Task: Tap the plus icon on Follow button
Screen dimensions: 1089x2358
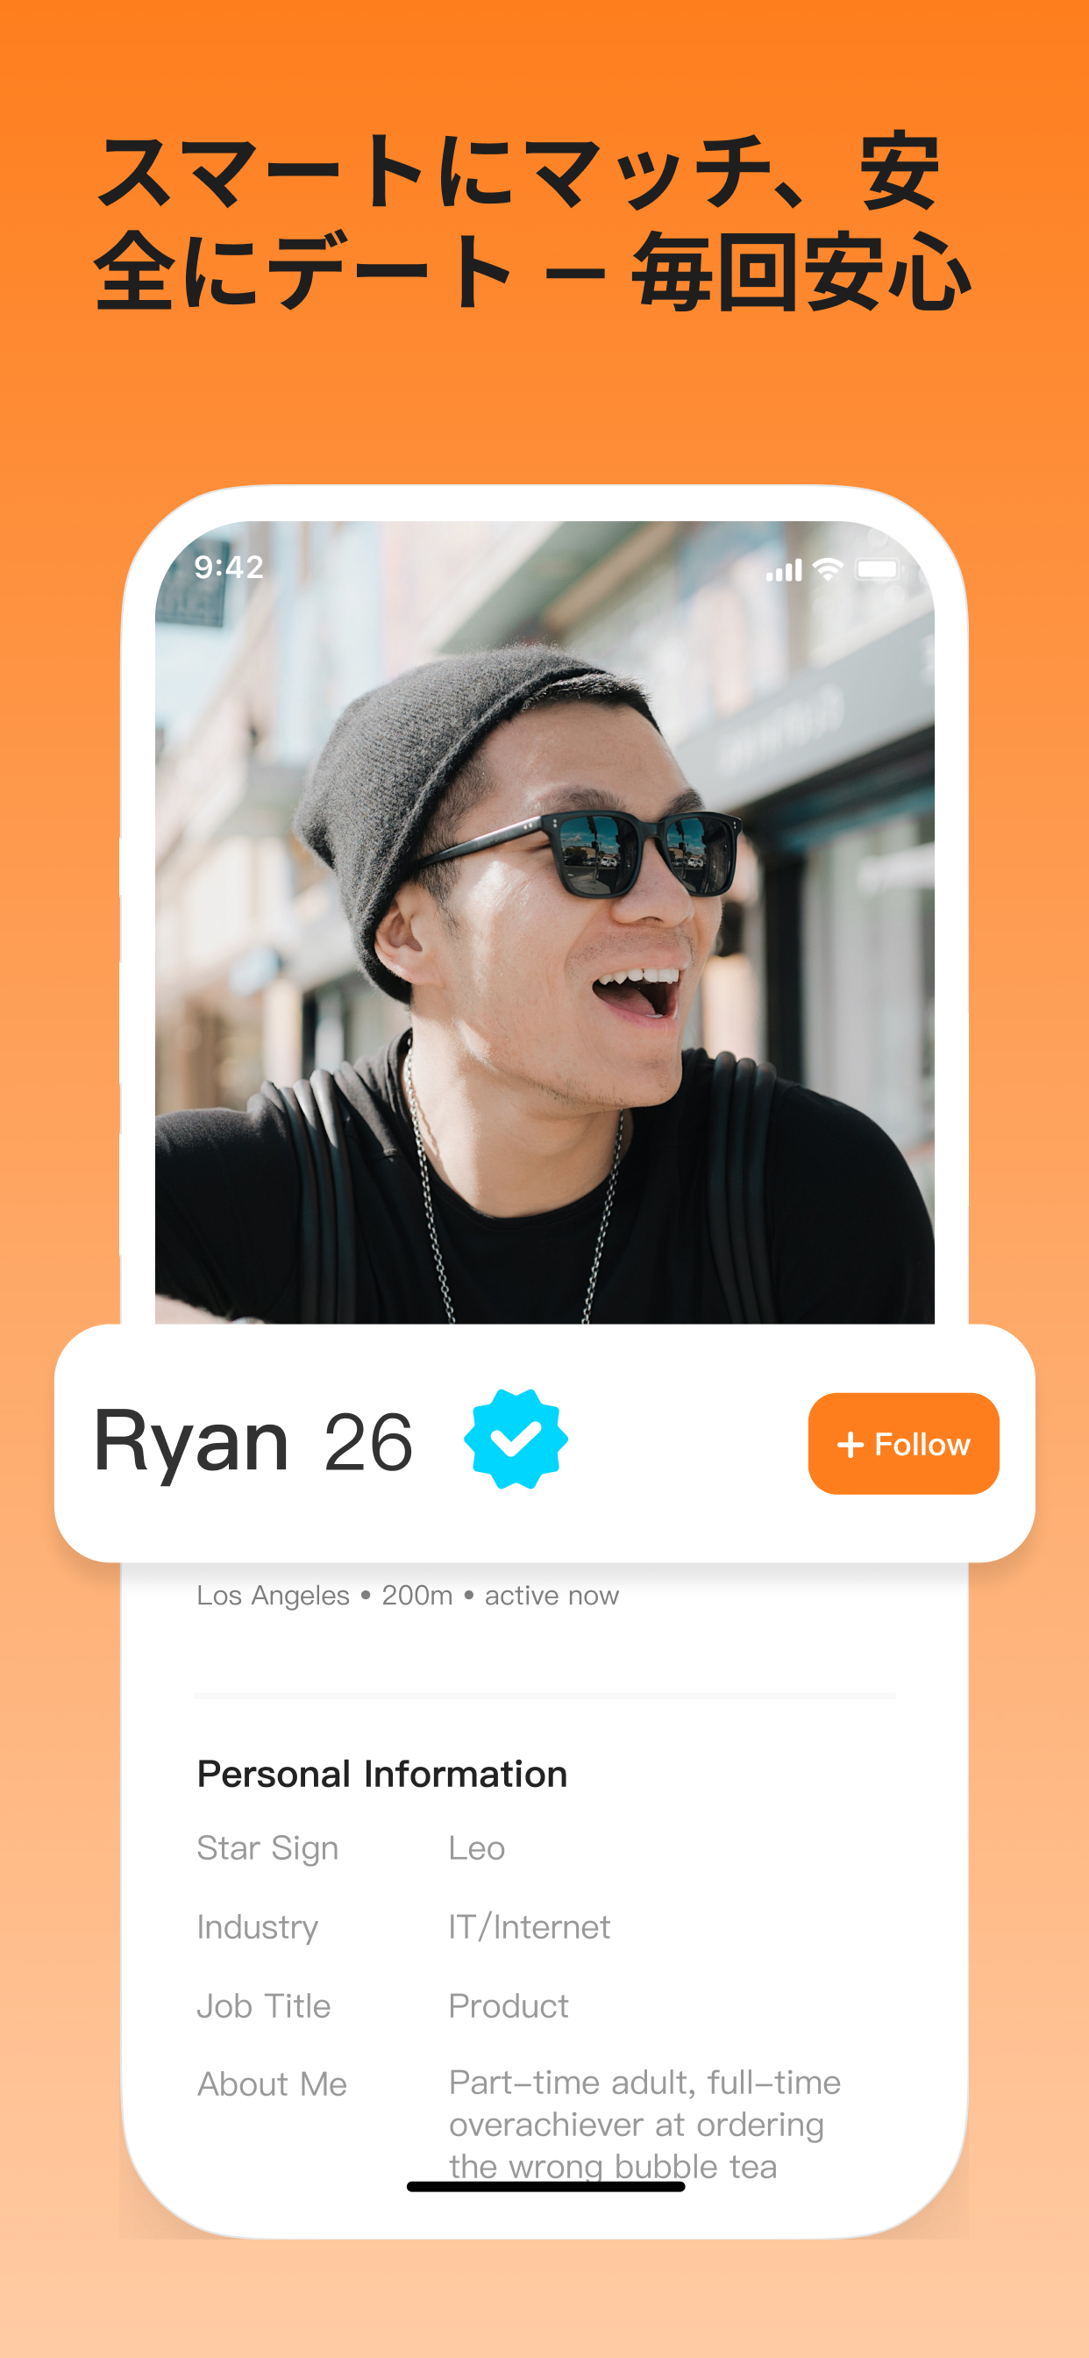Action: pos(851,1445)
